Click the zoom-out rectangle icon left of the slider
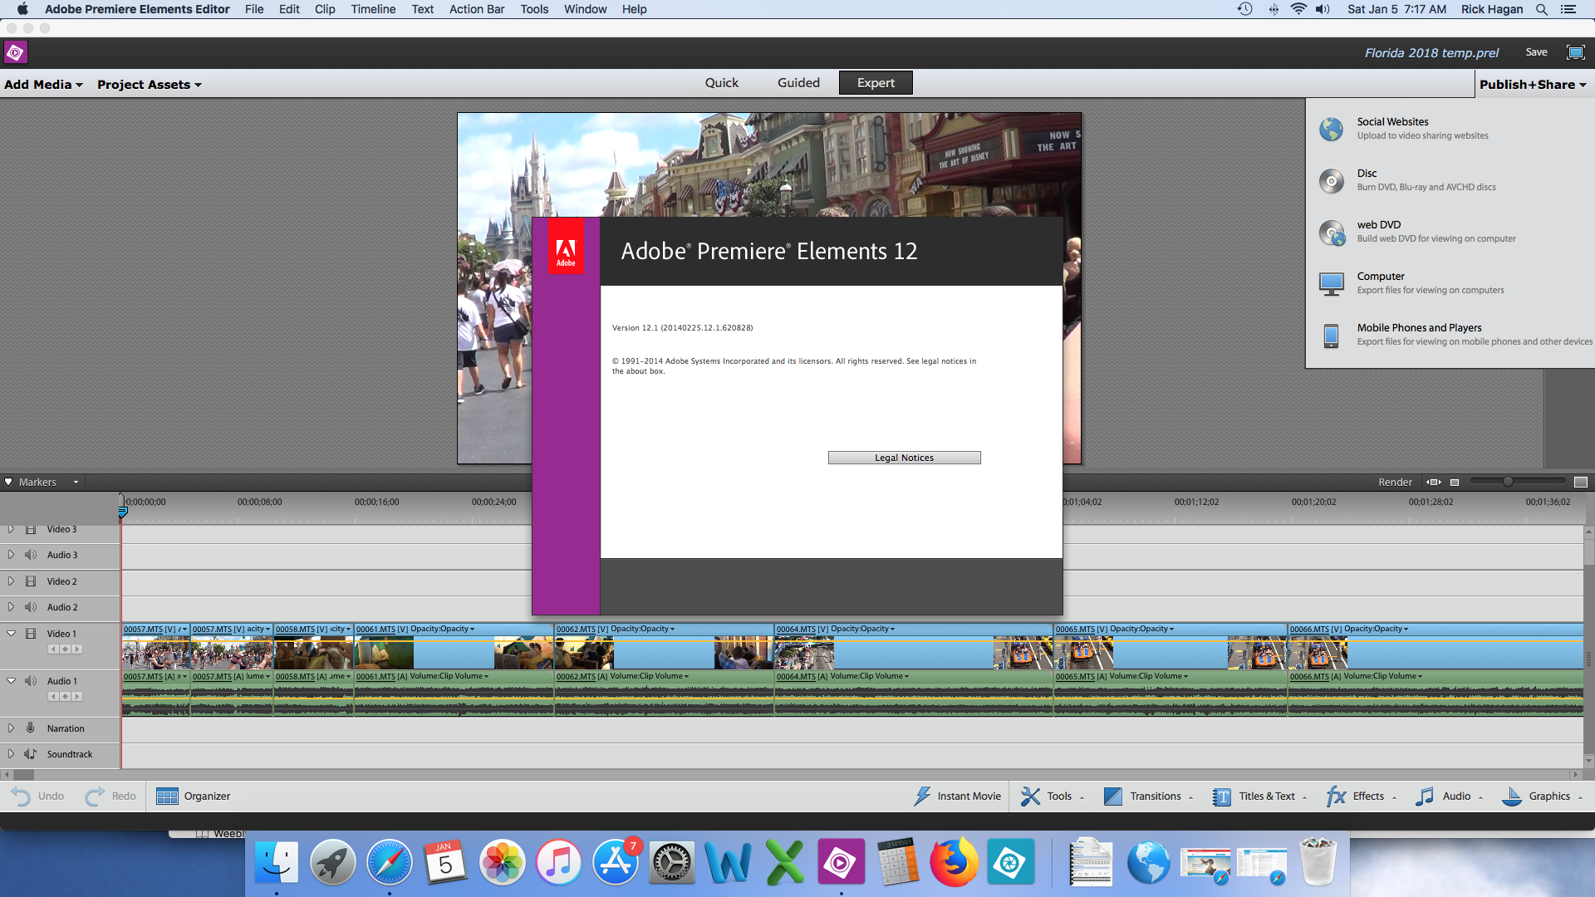 tap(1455, 483)
